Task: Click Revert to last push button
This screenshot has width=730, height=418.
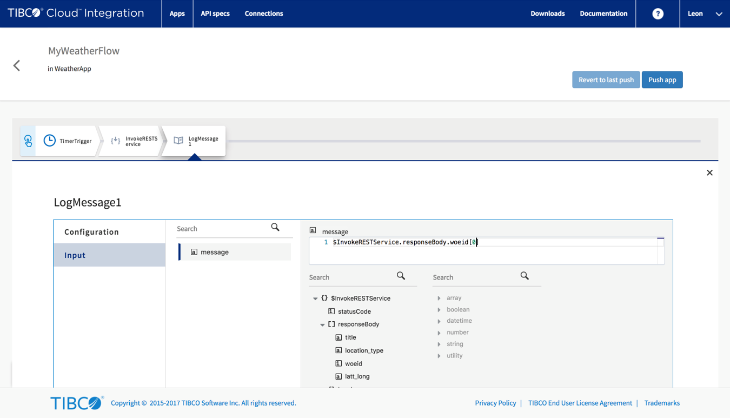Action: coord(606,79)
